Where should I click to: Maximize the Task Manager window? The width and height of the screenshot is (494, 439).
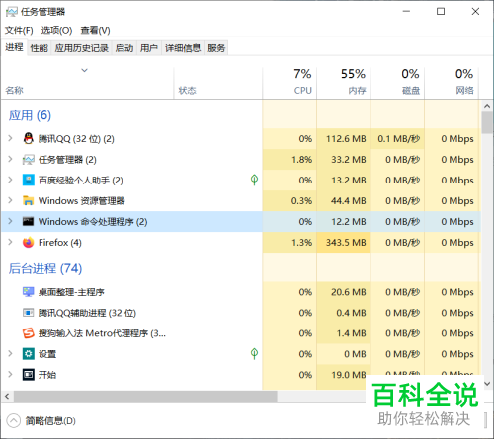coord(441,12)
